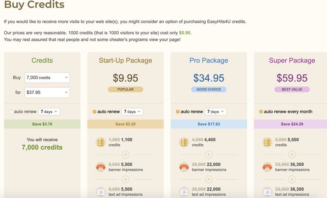
Task: Uncheck auto renew for Start-Up Package
Action: coord(95,112)
